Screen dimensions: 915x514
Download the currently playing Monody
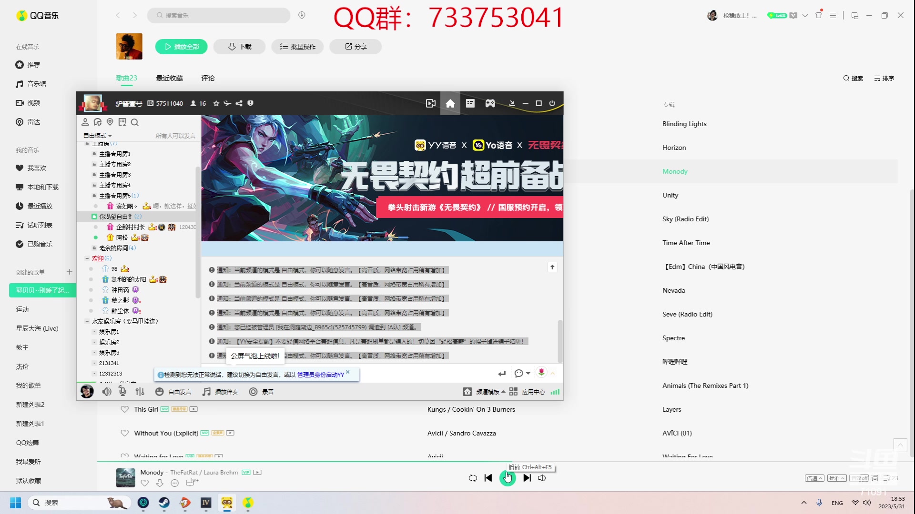point(160,483)
